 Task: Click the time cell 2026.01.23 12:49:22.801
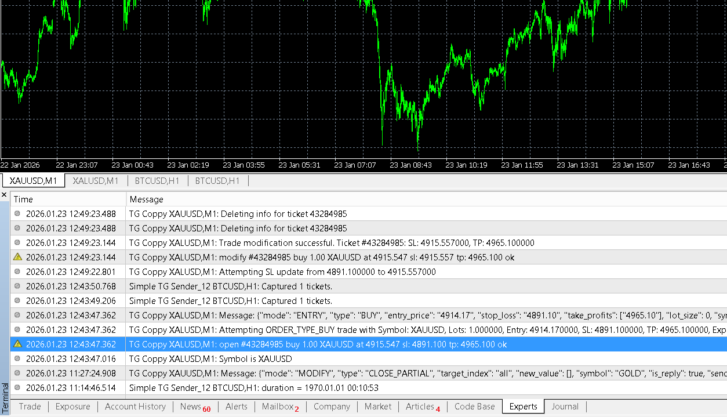(71, 271)
